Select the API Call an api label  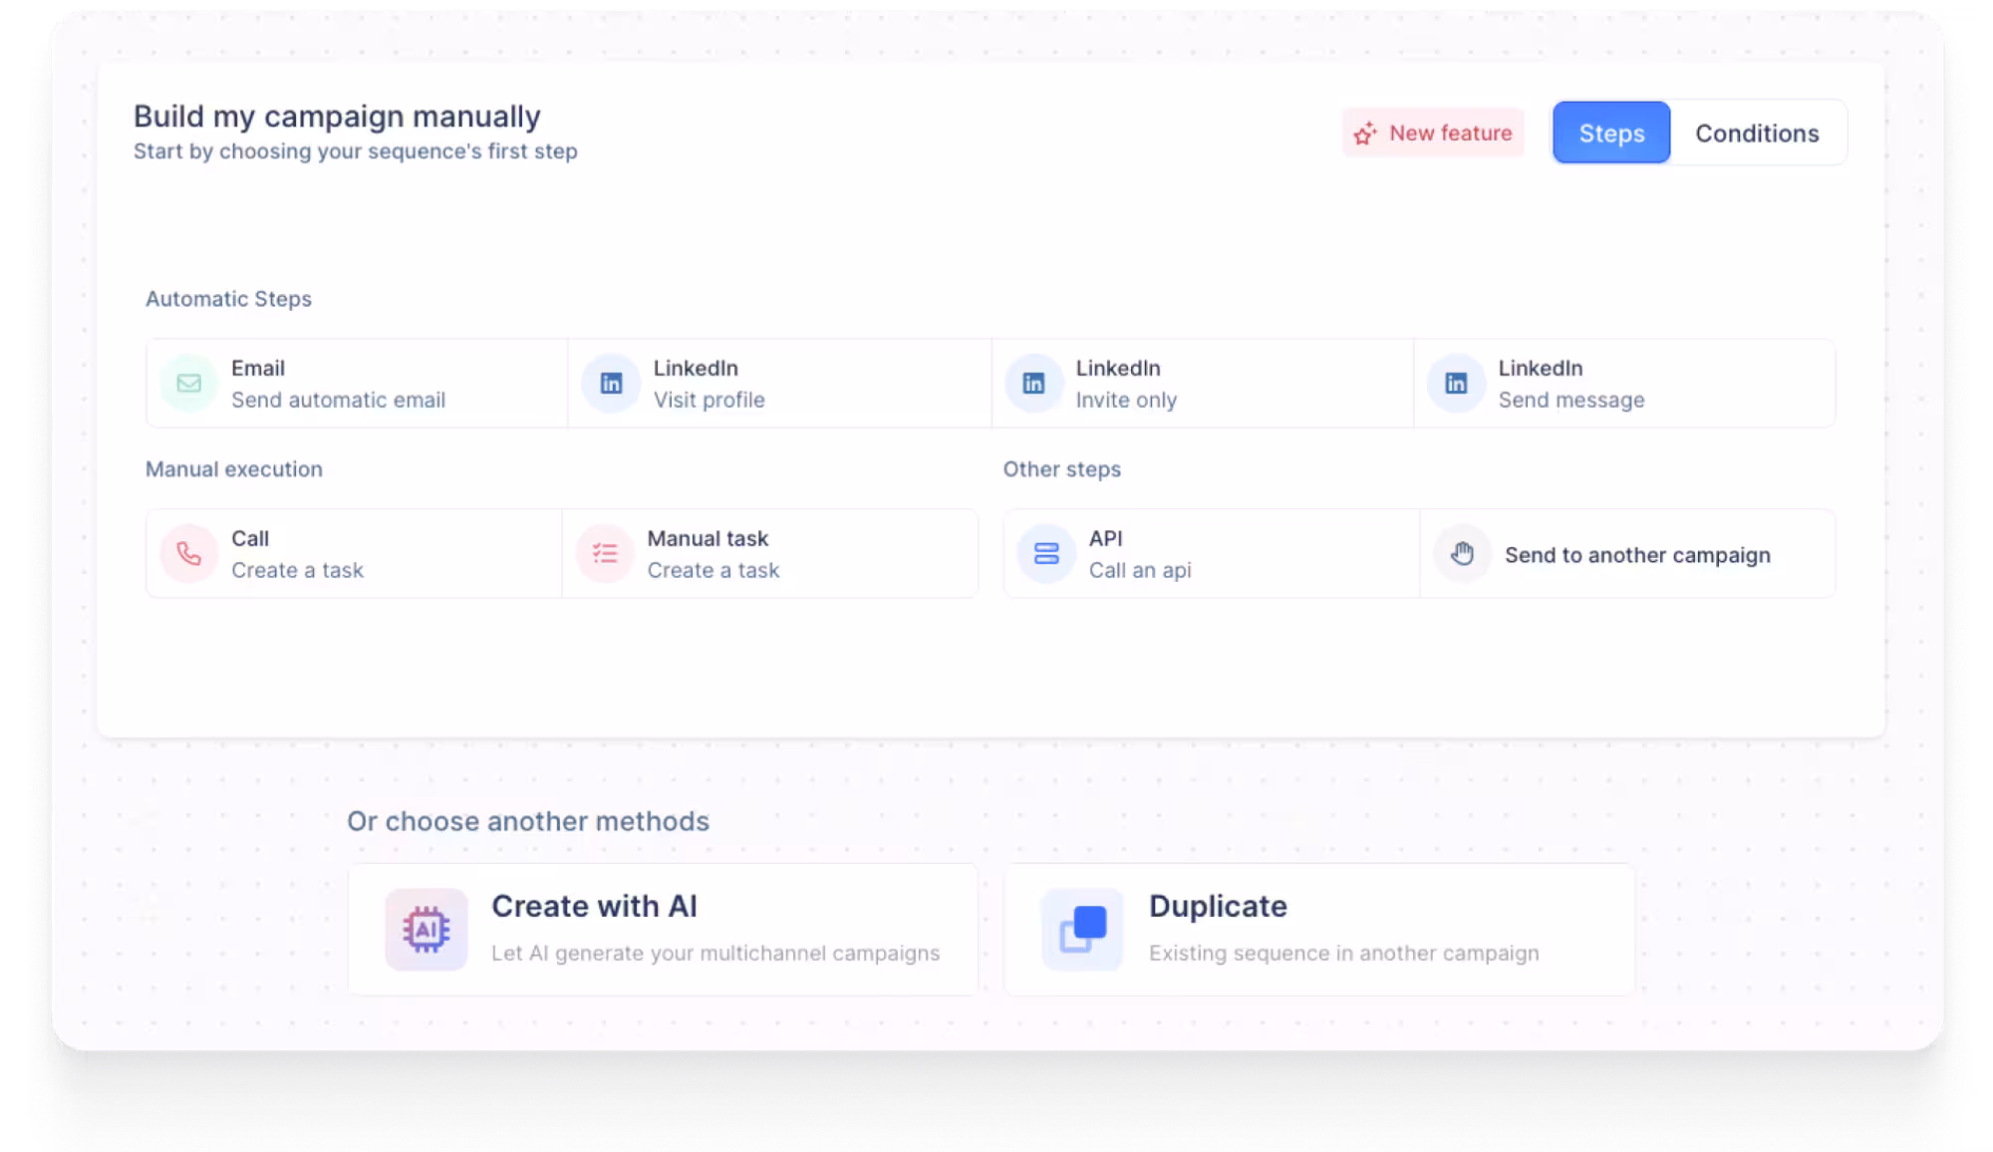pyautogui.click(x=1139, y=570)
